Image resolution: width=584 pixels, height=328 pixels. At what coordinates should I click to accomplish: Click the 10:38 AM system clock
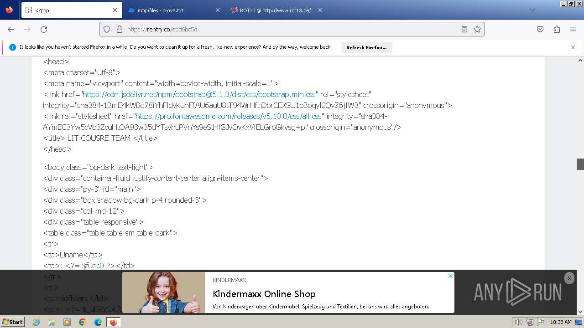(561, 322)
